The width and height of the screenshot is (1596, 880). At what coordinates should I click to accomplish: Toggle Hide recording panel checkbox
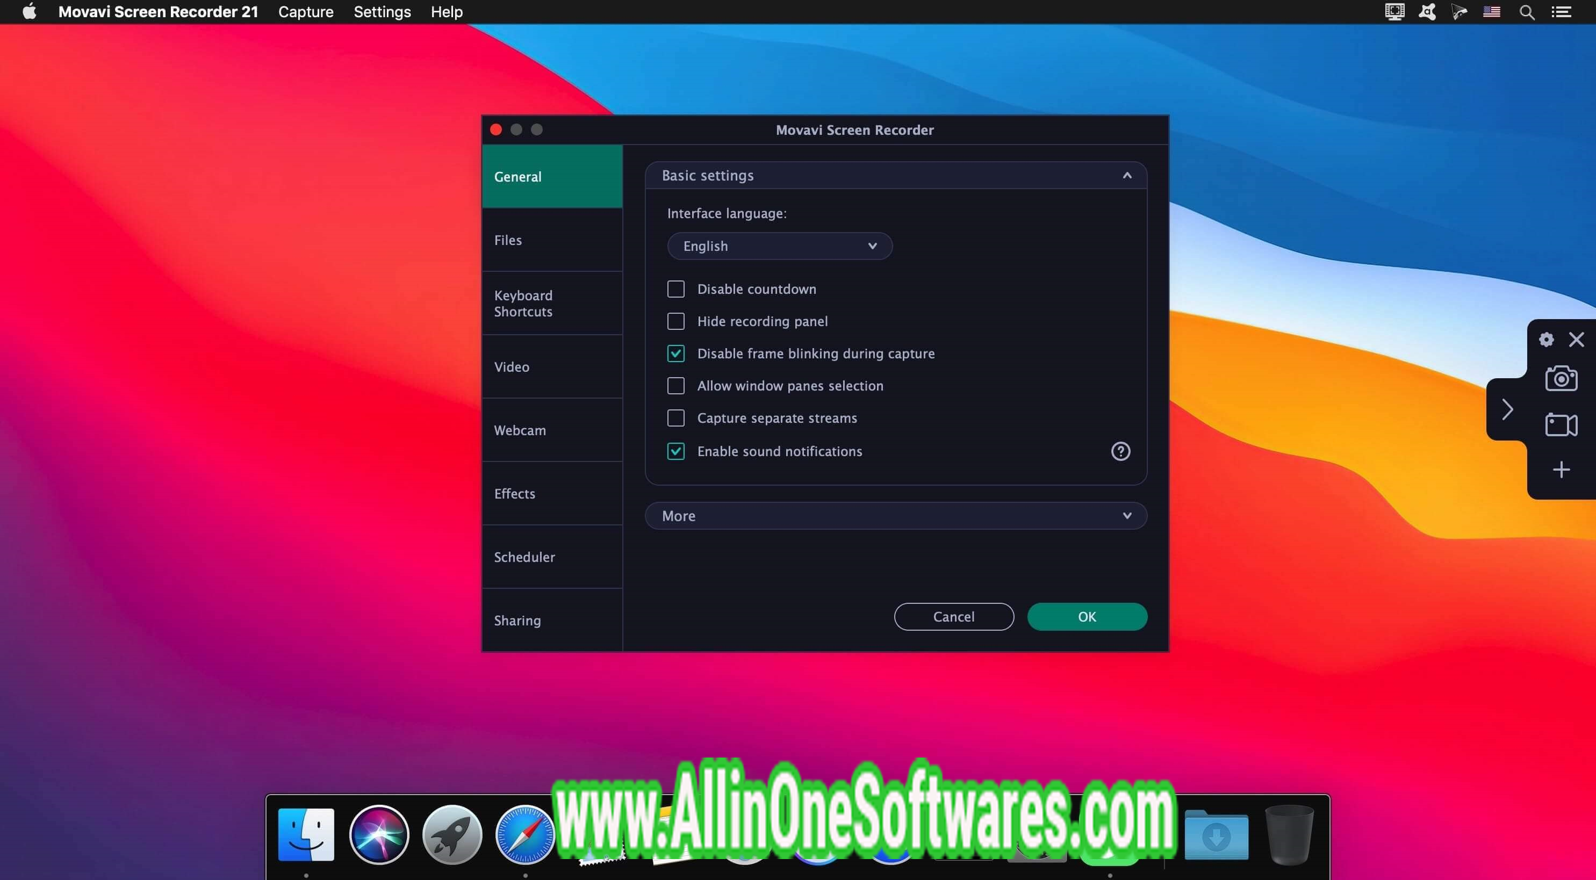(x=675, y=322)
